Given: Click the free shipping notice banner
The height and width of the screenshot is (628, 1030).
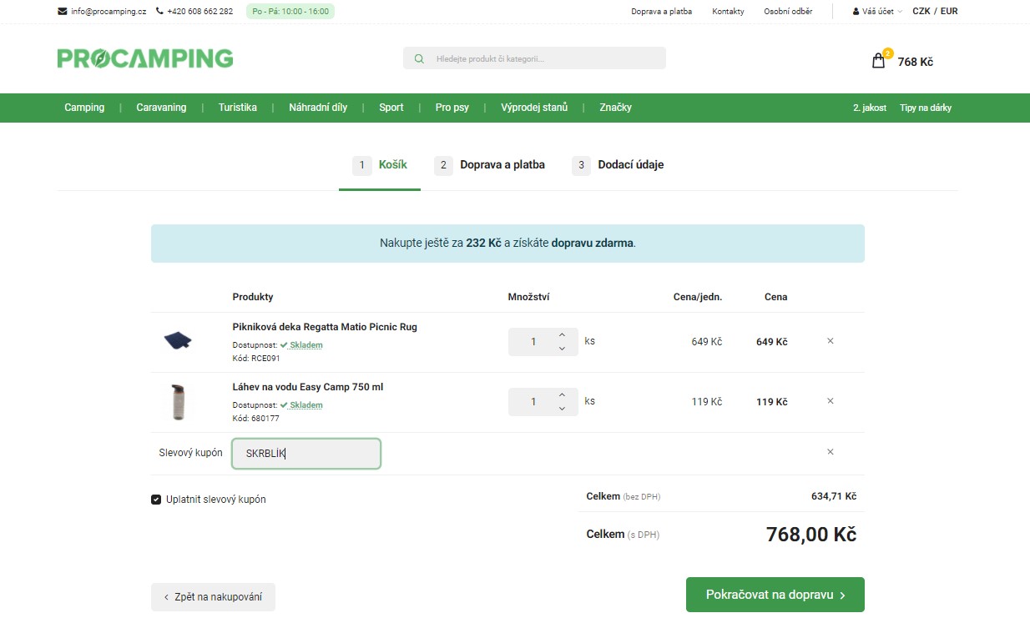Looking at the screenshot, I should tap(507, 244).
